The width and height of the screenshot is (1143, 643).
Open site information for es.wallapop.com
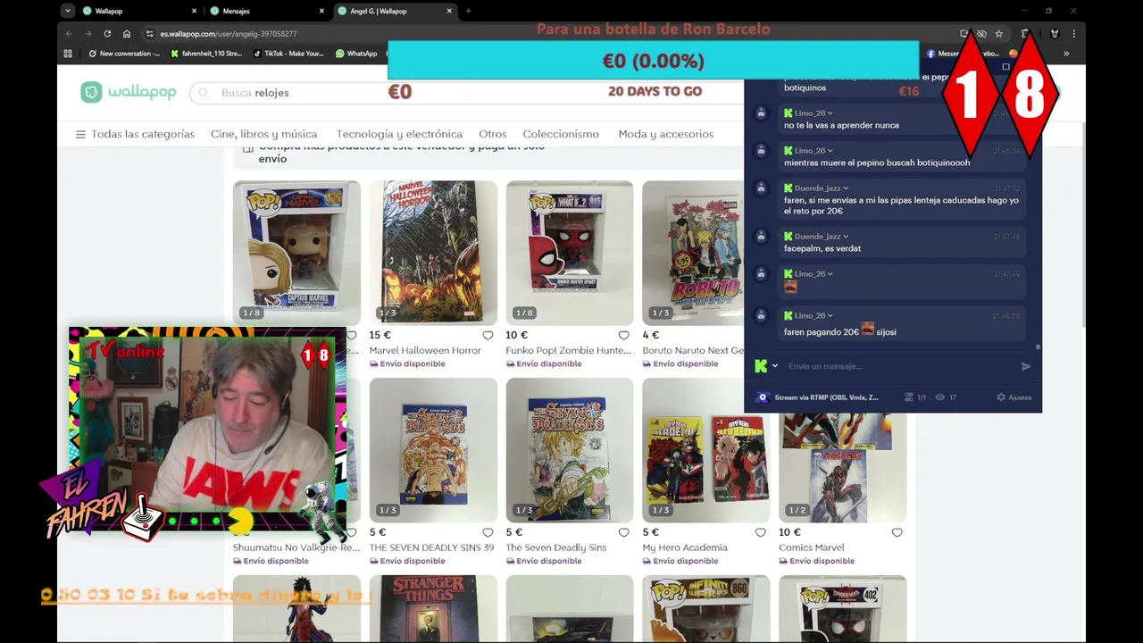(149, 33)
